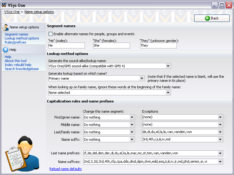Click the "She" (females) input field
The width and height of the screenshot is (234, 175).
(111, 45)
